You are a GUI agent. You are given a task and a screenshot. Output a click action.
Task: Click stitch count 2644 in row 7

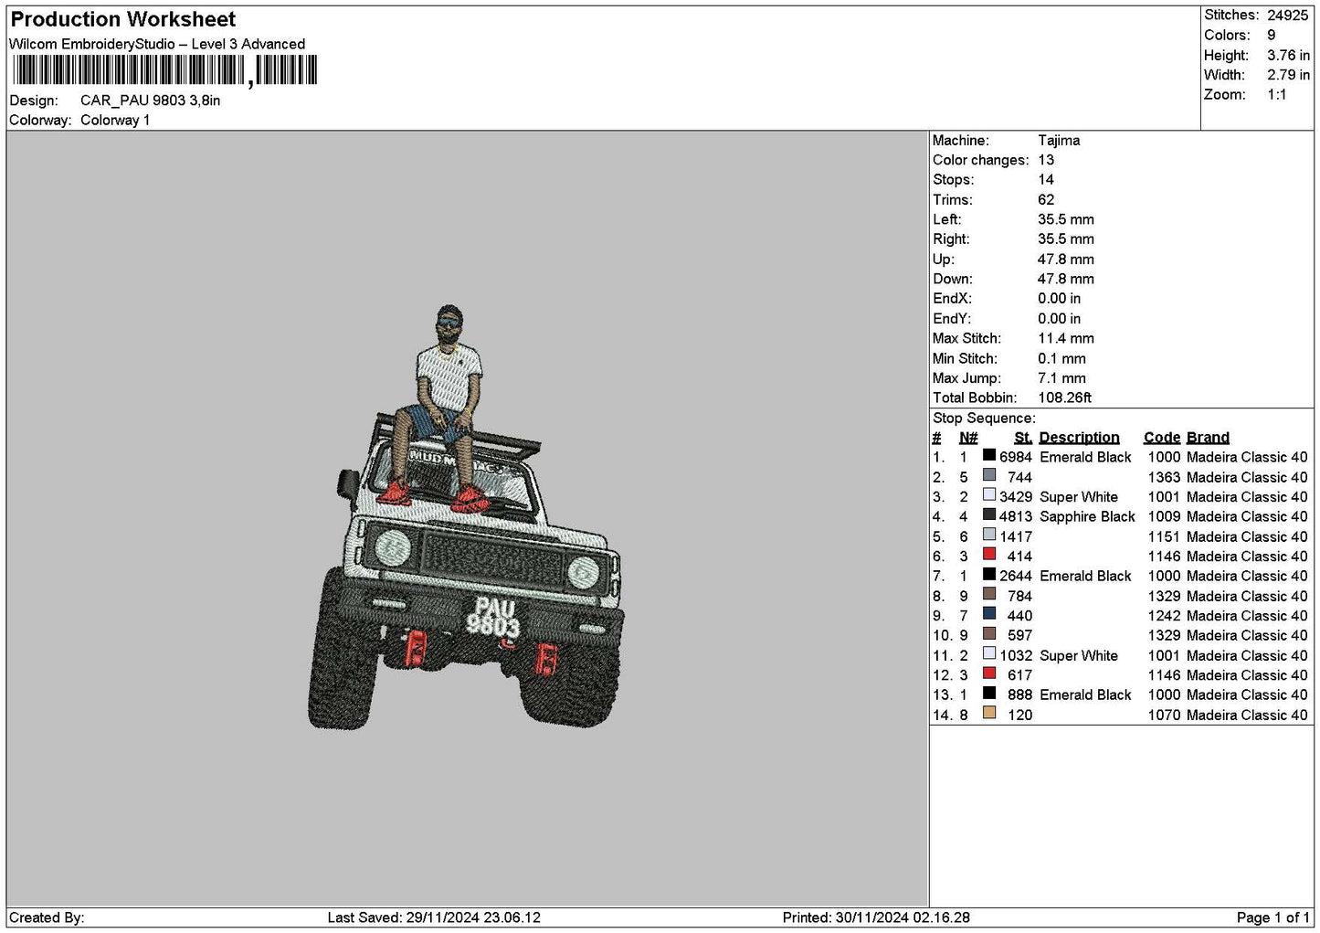(1016, 576)
